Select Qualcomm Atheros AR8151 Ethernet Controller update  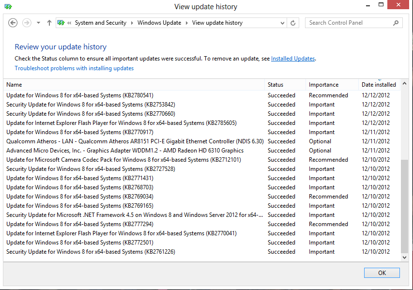202,141
